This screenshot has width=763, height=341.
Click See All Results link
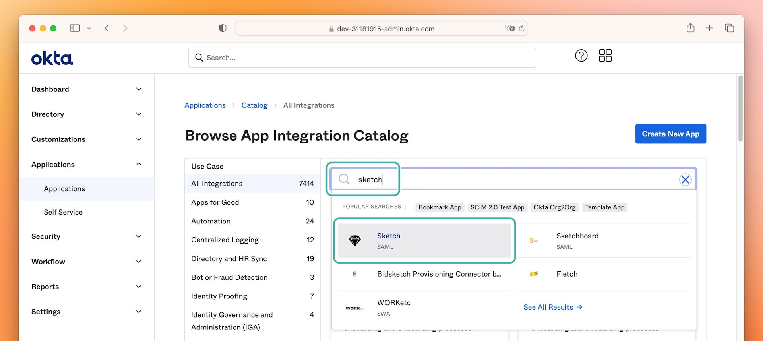(553, 307)
